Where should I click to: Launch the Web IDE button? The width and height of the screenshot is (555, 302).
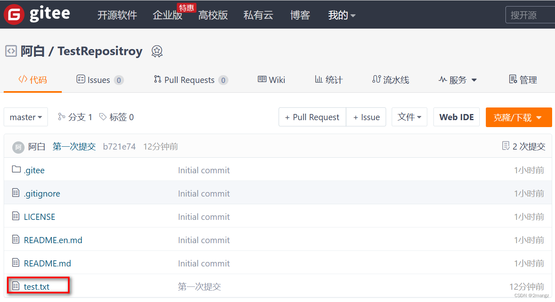pyautogui.click(x=456, y=117)
